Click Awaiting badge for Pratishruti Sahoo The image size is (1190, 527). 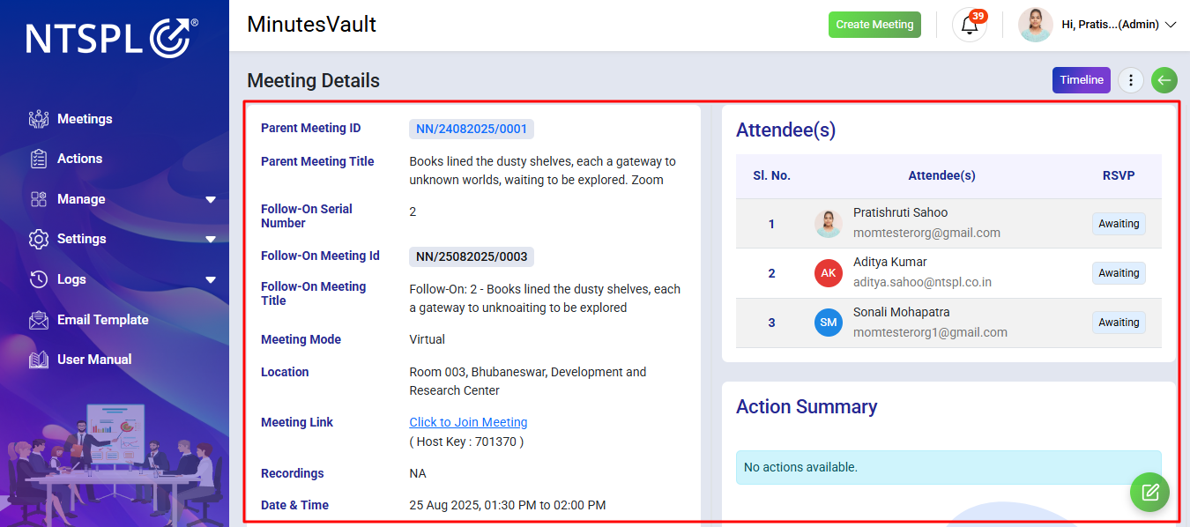click(x=1119, y=224)
